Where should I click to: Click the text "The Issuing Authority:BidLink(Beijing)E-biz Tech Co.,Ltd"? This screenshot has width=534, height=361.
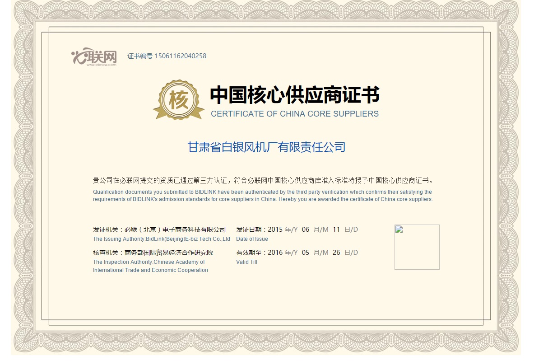coord(162,239)
